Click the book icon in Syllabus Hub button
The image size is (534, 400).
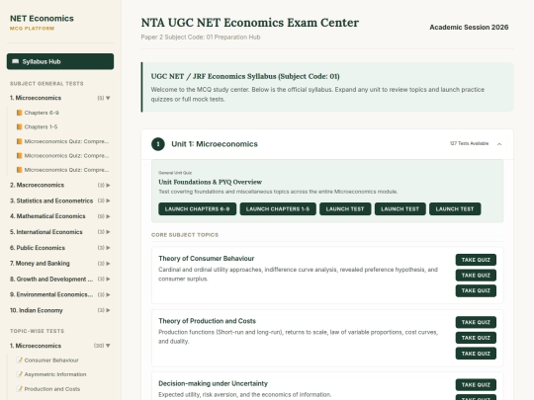point(15,61)
